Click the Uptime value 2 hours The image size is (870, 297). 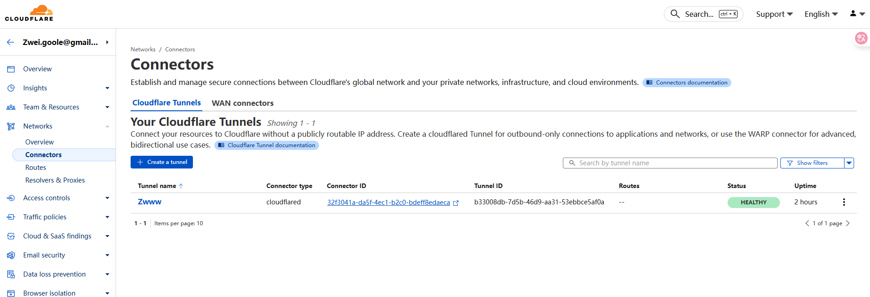coord(806,202)
